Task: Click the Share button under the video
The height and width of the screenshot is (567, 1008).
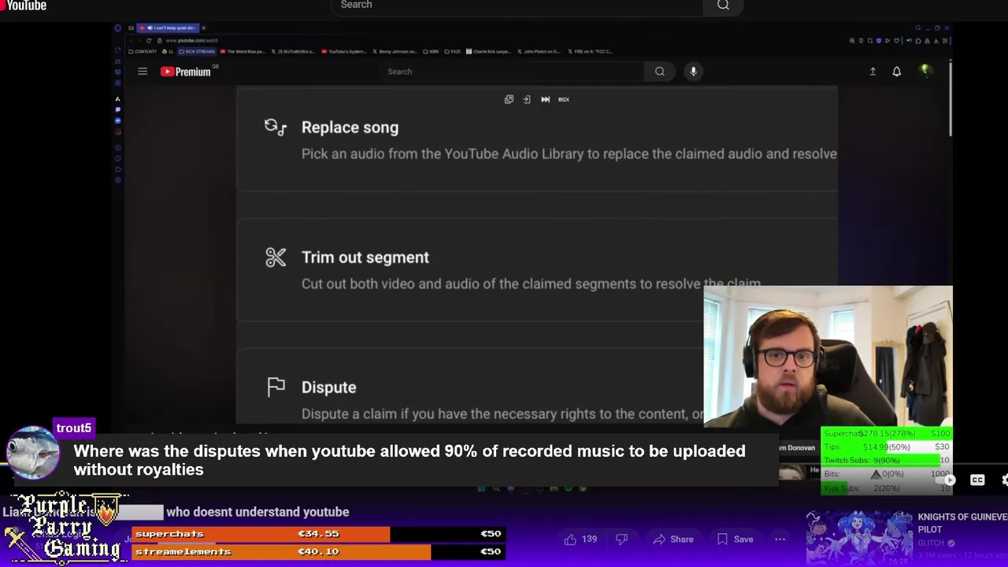Action: click(x=673, y=539)
